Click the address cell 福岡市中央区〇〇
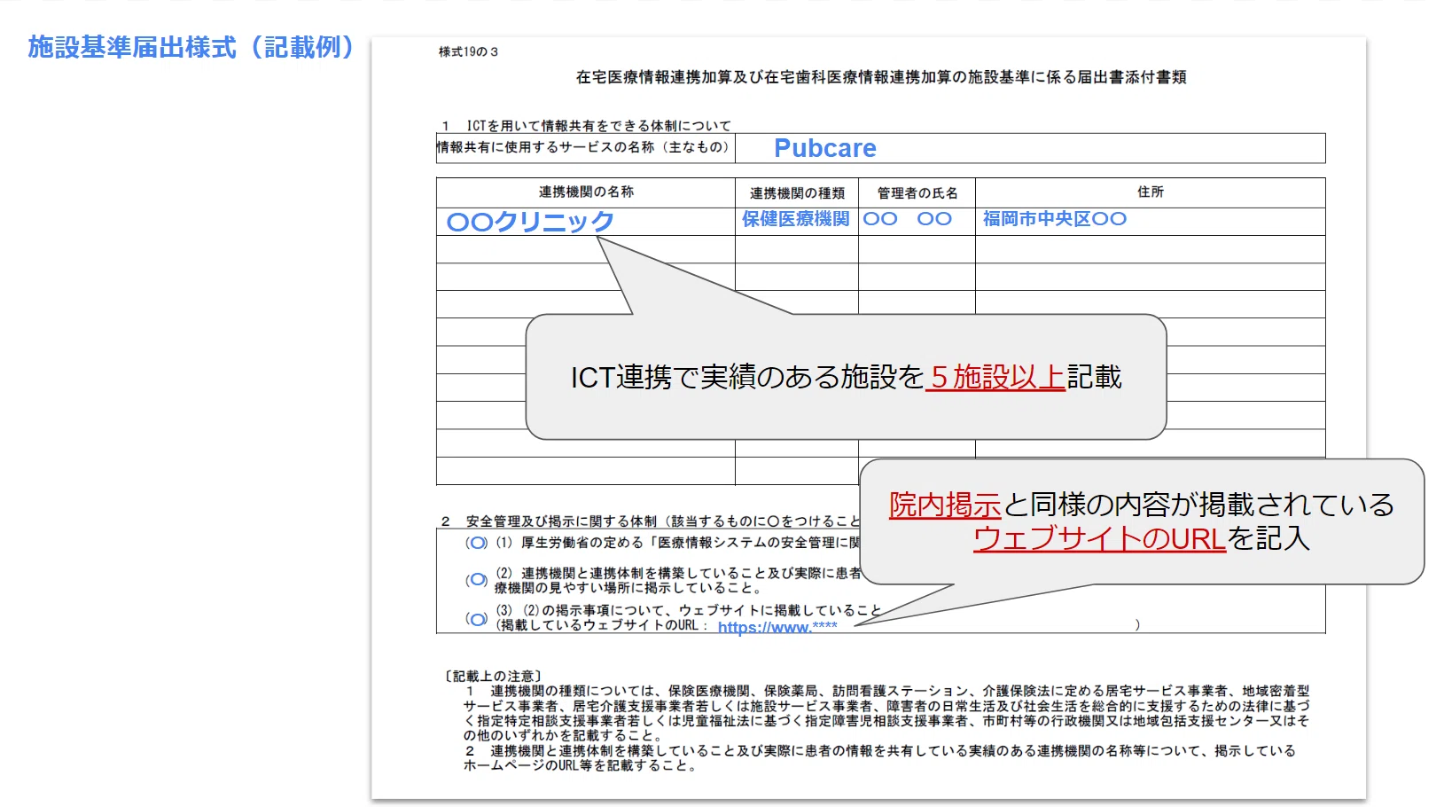Viewport: 1444px width, 807px height. click(1055, 219)
